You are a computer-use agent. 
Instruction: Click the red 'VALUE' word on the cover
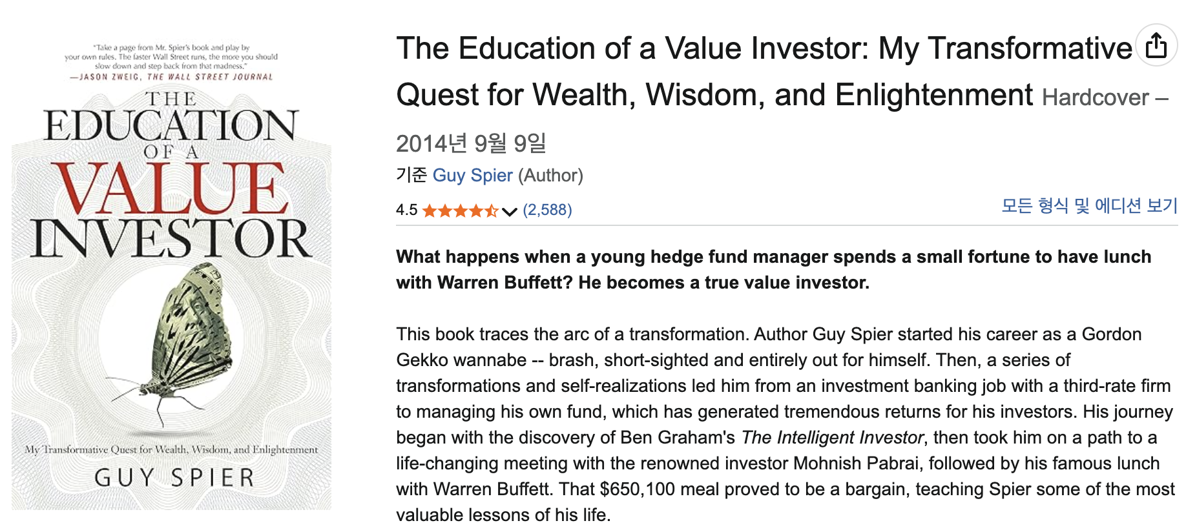[x=172, y=189]
